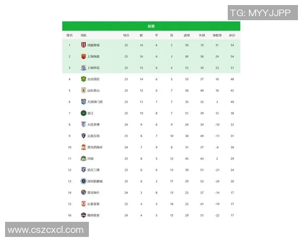Click the 北京国安 green crest icon
The width and height of the screenshot is (303, 242).
click(x=83, y=79)
